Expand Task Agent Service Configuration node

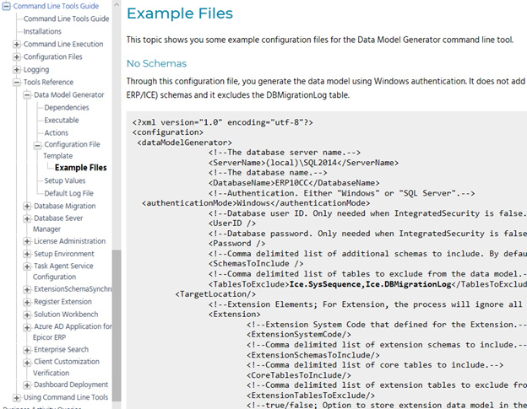pos(27,266)
